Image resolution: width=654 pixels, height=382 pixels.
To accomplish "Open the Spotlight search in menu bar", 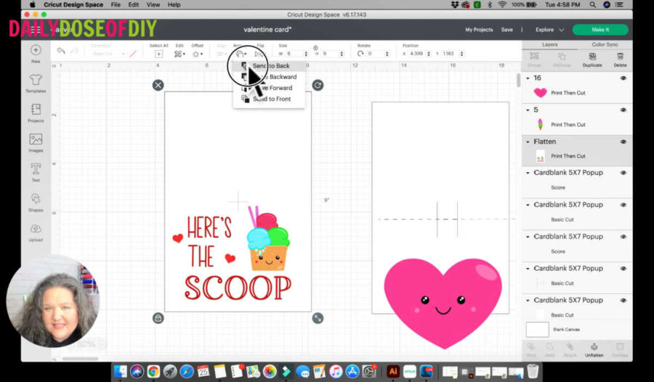I will 593,4.
